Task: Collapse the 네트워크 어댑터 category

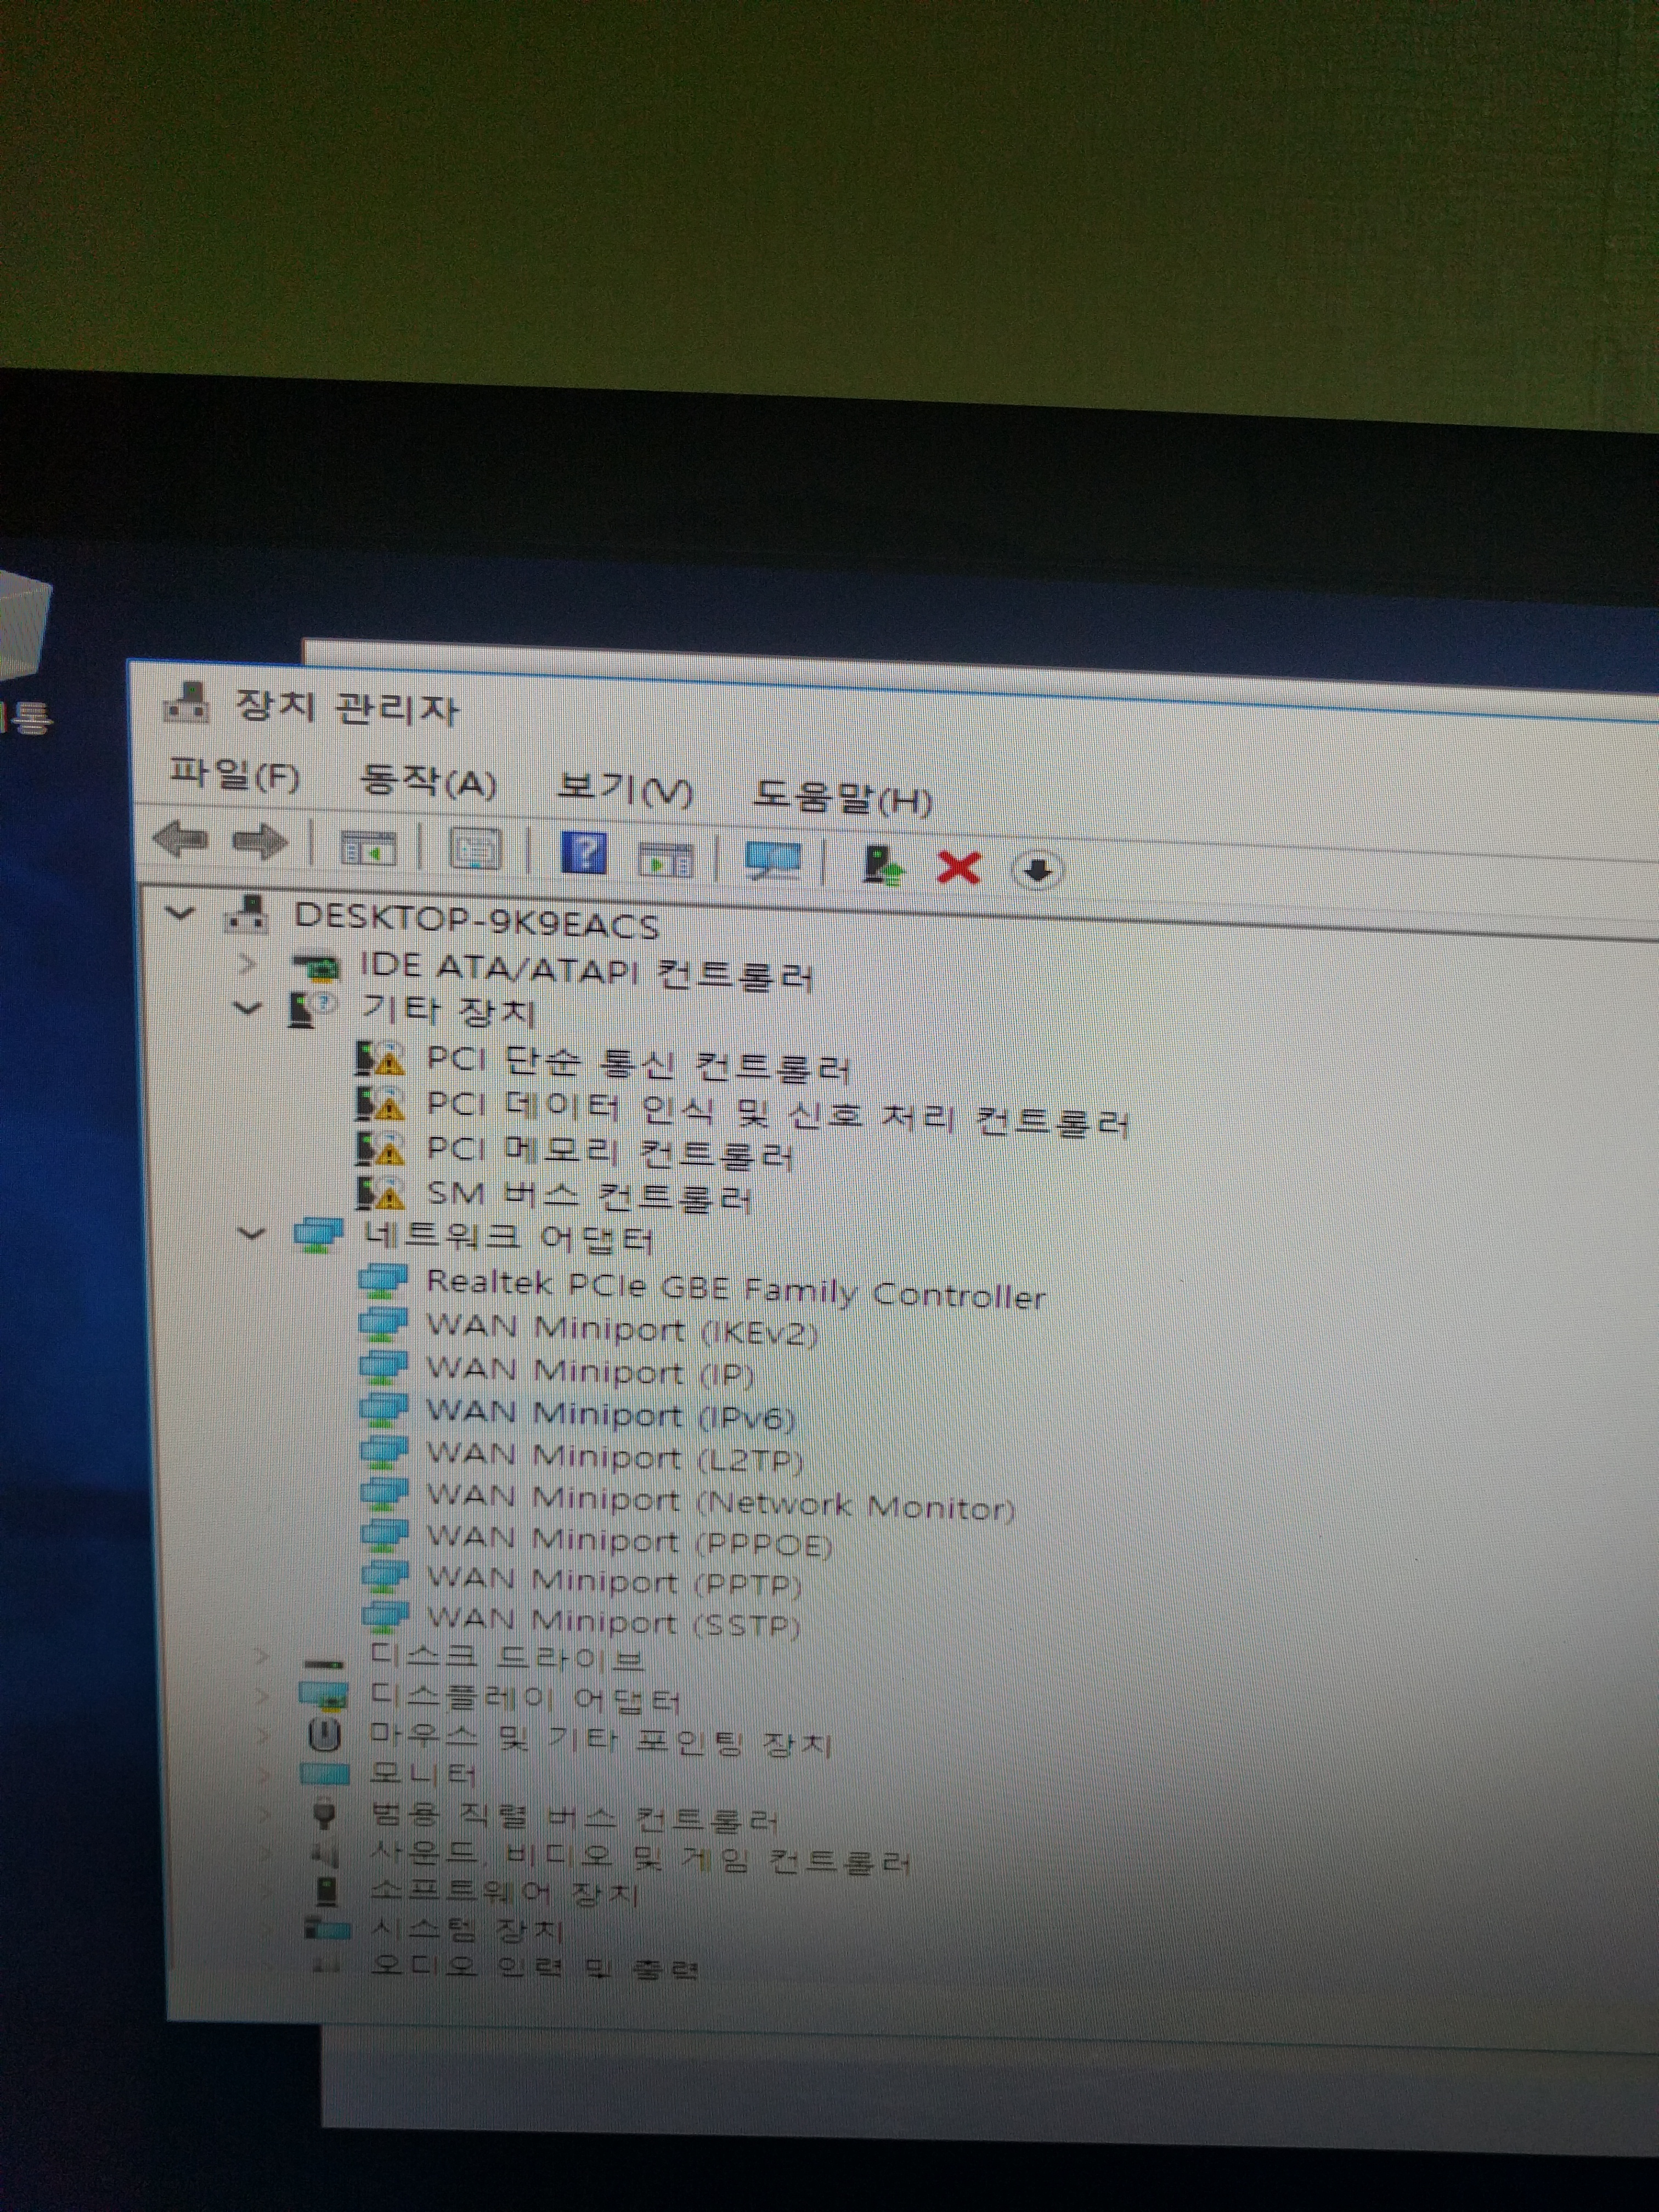Action: [x=251, y=1234]
